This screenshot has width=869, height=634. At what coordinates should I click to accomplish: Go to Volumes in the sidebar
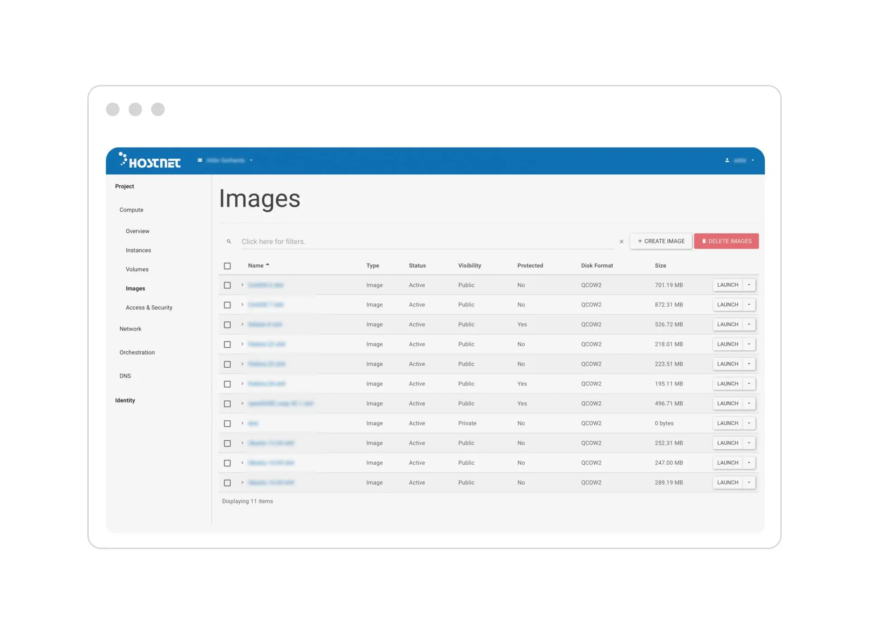click(137, 269)
